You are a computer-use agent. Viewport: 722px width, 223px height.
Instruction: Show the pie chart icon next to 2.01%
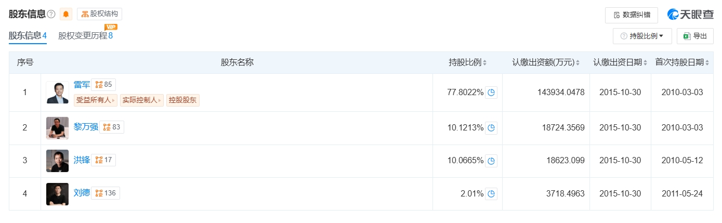(x=491, y=194)
